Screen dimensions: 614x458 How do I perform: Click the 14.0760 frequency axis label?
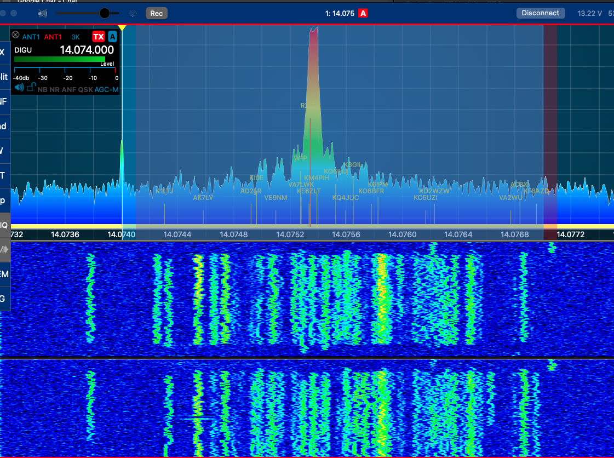point(402,234)
